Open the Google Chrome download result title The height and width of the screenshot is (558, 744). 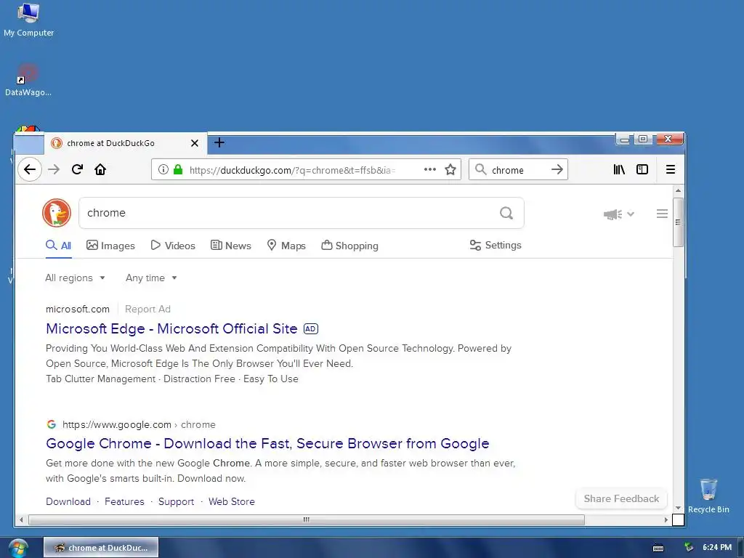point(267,443)
